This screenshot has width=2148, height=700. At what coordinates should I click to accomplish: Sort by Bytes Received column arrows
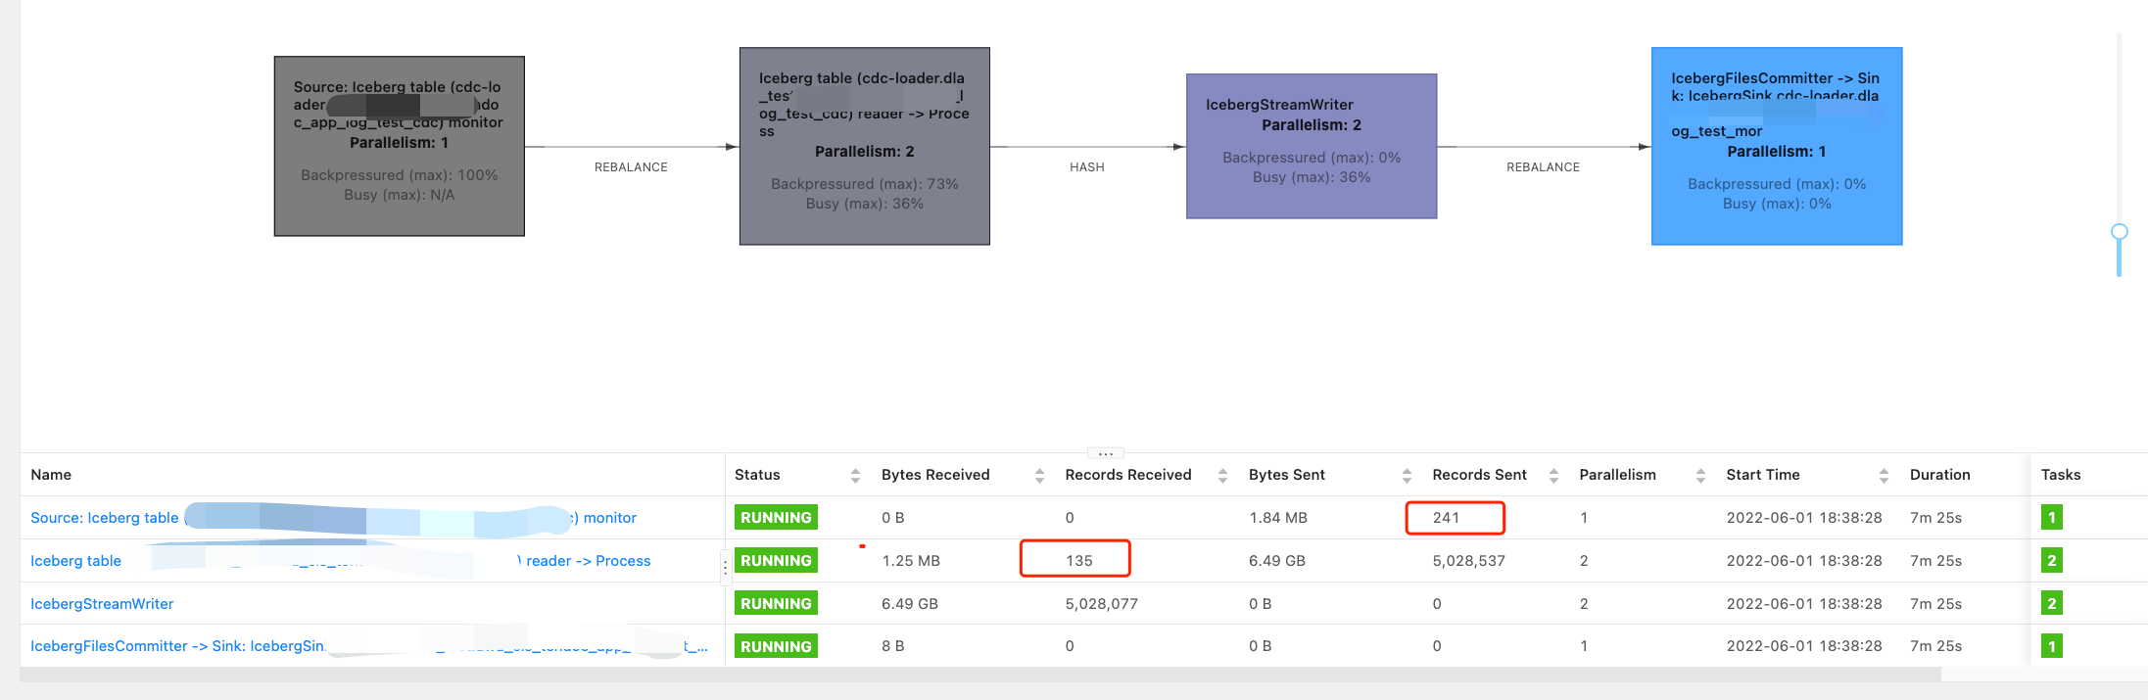1039,475
